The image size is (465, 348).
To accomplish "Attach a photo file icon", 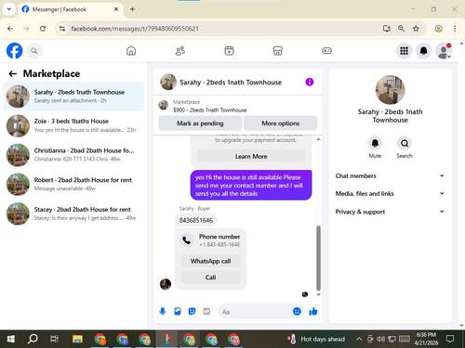I will tap(178, 311).
